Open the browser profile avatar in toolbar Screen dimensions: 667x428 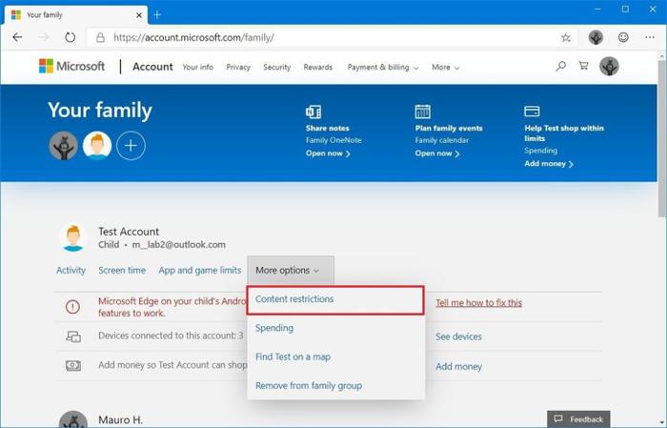[x=596, y=37]
